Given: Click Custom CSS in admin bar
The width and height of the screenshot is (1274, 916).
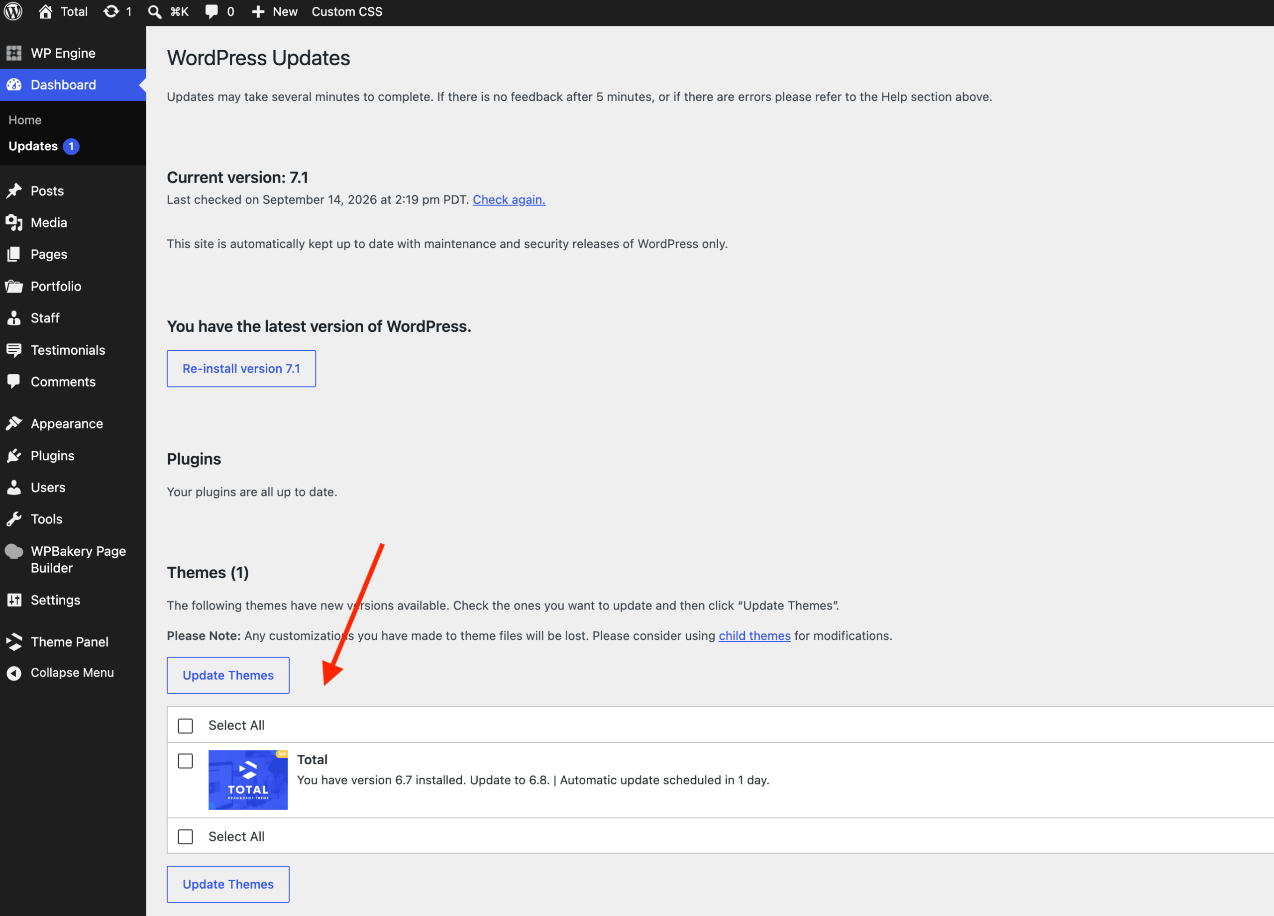Looking at the screenshot, I should [346, 12].
